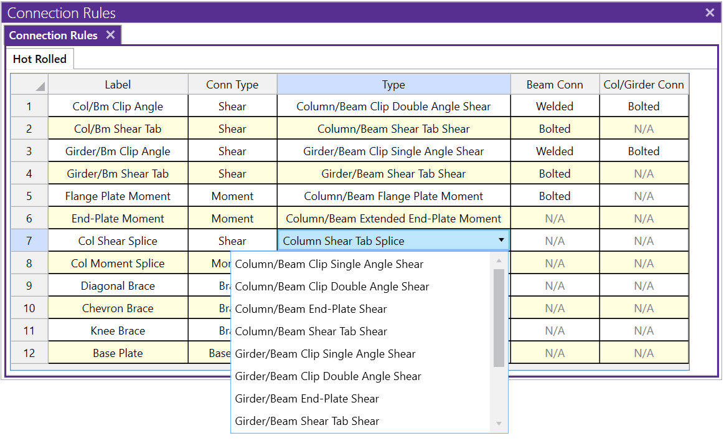Select the Base Plate label cell

click(118, 353)
